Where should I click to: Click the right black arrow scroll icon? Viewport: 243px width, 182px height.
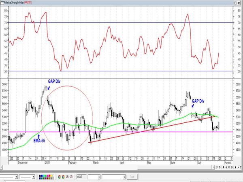pos(238,167)
